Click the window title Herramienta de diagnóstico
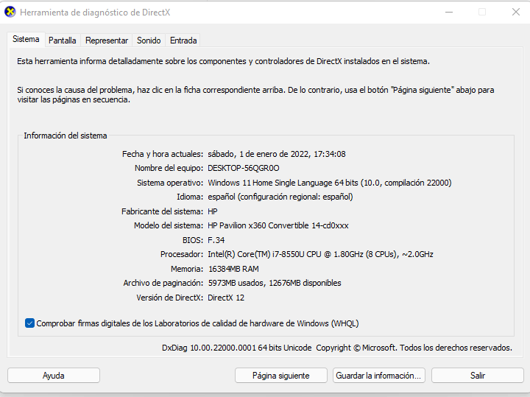The height and width of the screenshot is (397, 530). coord(95,13)
